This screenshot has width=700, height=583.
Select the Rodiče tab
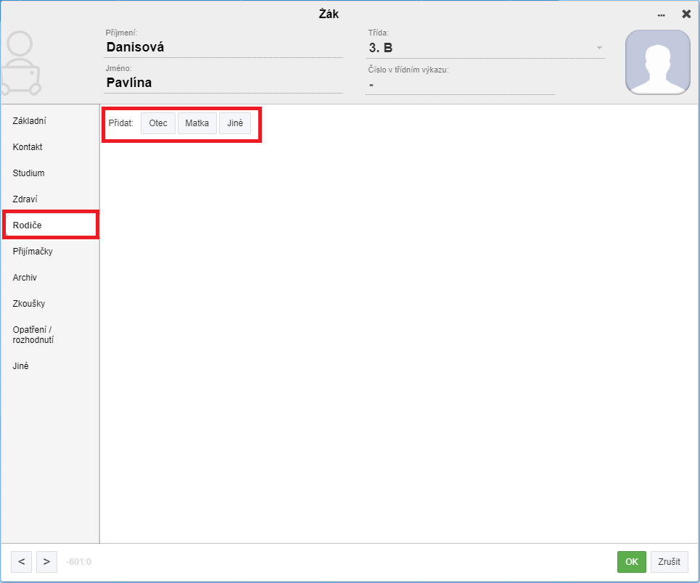pyautogui.click(x=28, y=226)
